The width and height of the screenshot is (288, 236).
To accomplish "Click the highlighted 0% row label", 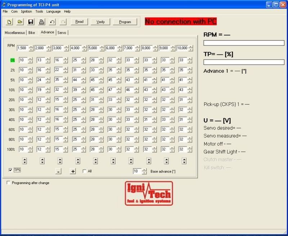I will pos(13,60).
